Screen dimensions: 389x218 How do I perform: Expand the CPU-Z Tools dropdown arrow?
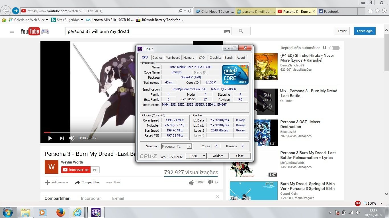(x=204, y=156)
